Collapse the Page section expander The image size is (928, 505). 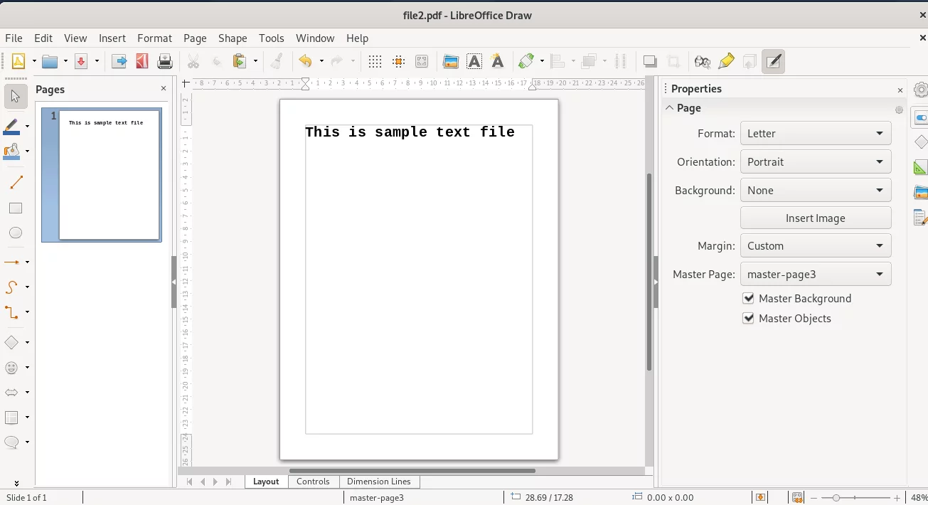[x=670, y=107]
